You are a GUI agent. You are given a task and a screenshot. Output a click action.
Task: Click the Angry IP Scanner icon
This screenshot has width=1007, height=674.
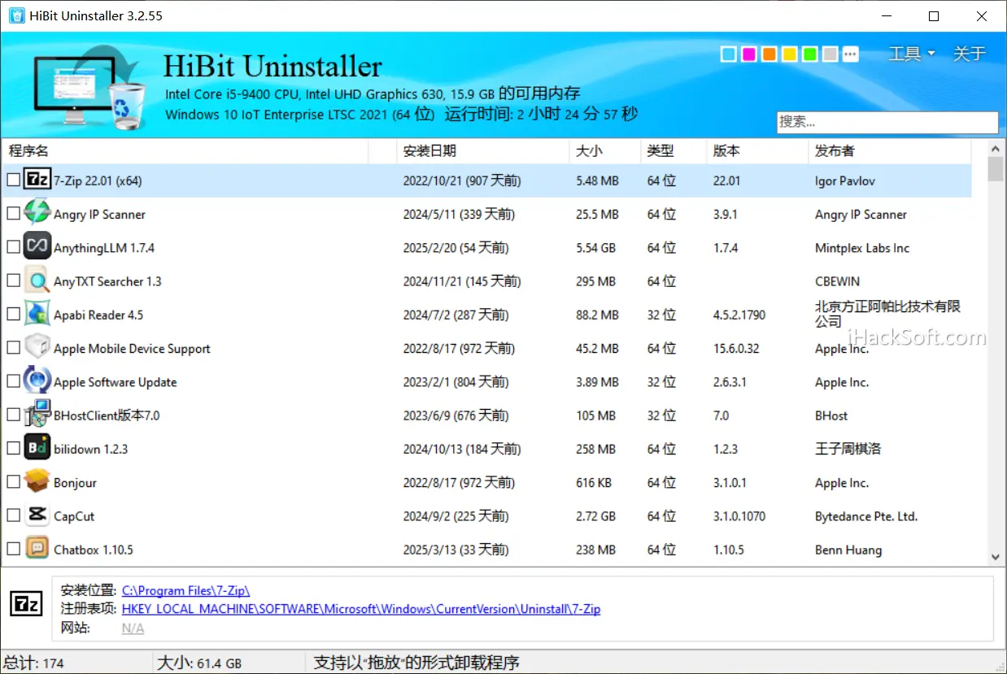37,214
